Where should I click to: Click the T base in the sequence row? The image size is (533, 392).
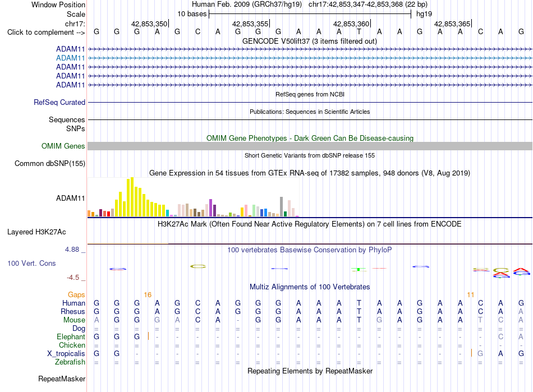pos(359,32)
